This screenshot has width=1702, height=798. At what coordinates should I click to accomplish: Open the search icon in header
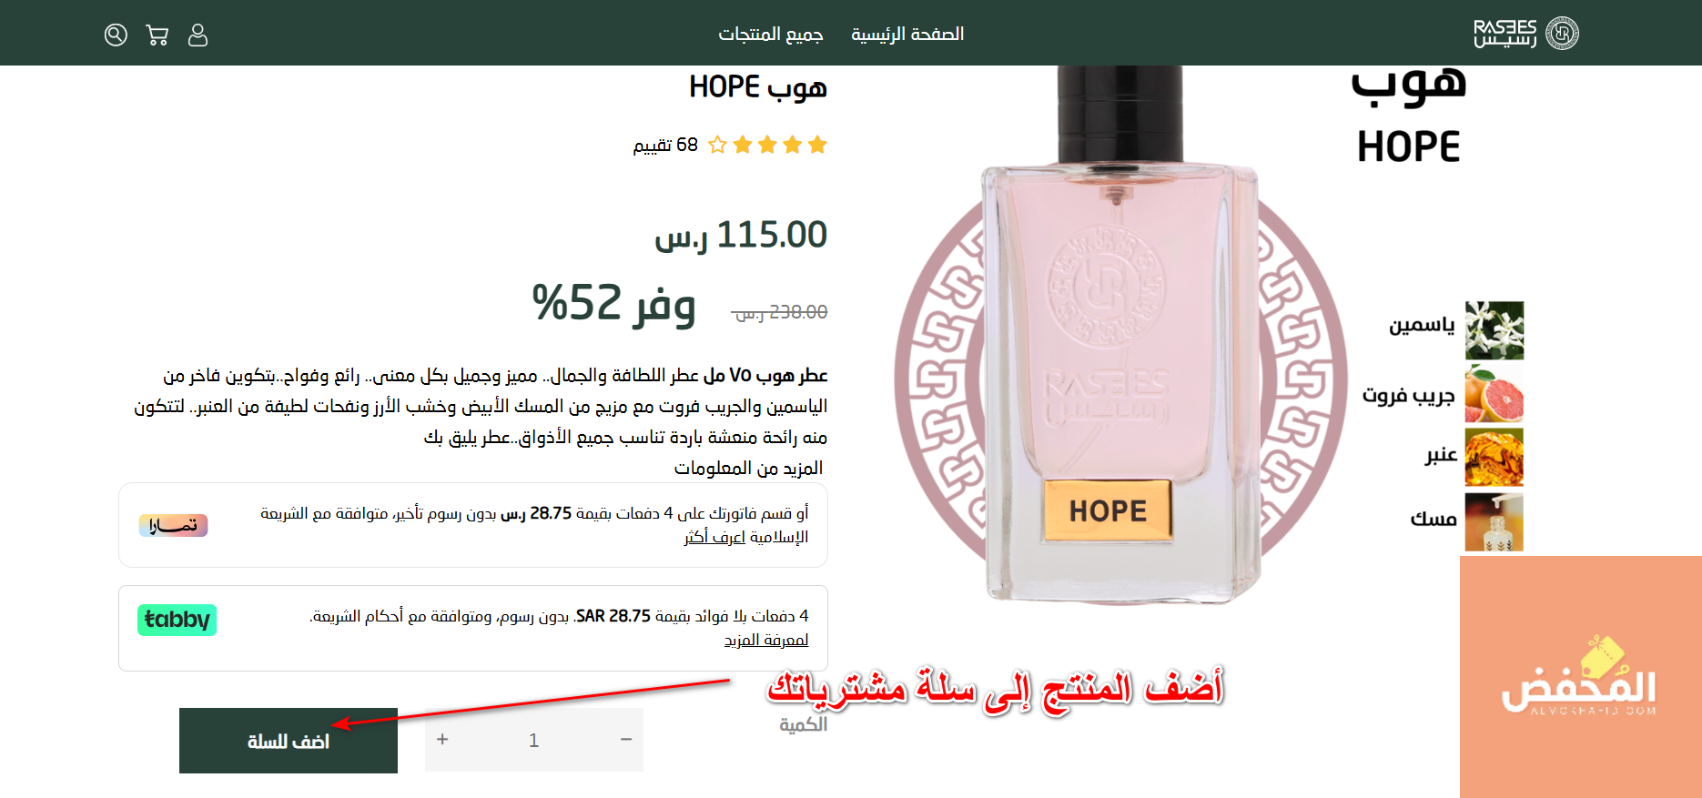tap(116, 35)
